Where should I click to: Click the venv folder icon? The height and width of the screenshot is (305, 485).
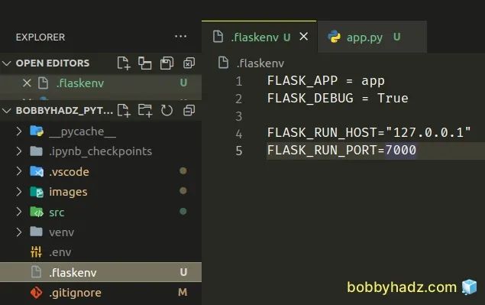[36, 232]
